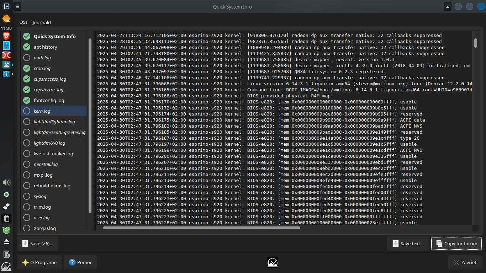This screenshot has height=273, width=486.
Task: Click the device-mapper uevent version 1.0.3 line
Action: (x=245, y=59)
